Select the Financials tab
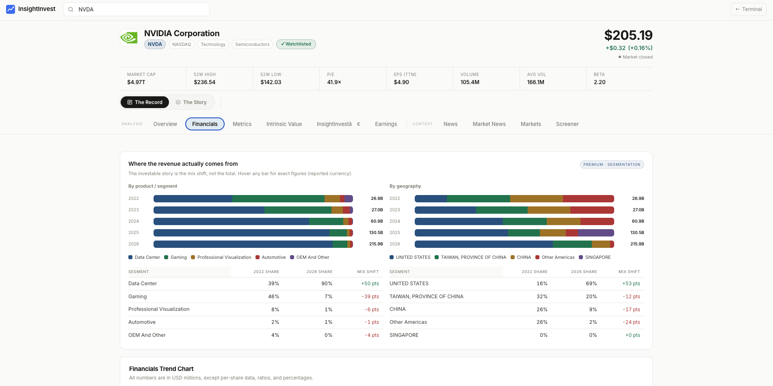This screenshot has width=773, height=386. (205, 124)
